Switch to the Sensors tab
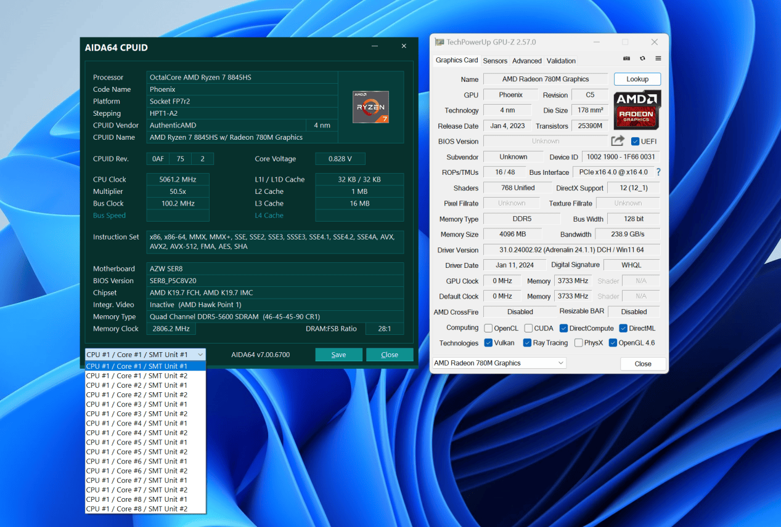Viewport: 781px width, 527px height. [x=495, y=61]
